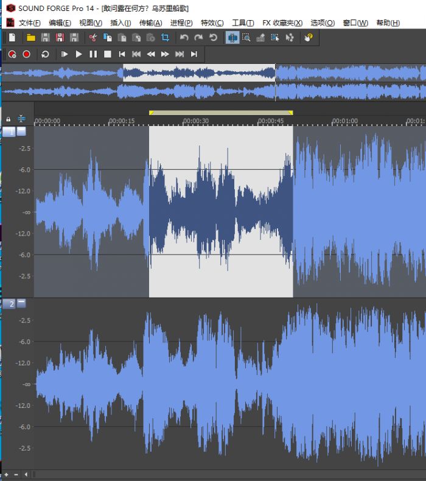Select the highlighted Edit tool
Image resolution: width=426 pixels, height=481 pixels.
(x=232, y=38)
